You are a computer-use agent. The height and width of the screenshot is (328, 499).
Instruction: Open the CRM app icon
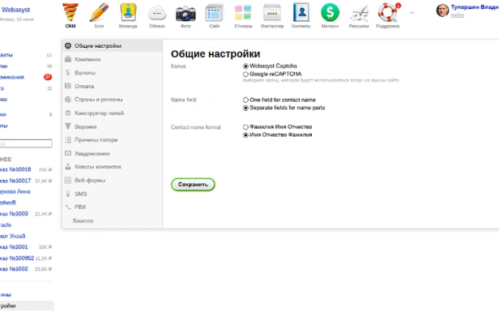click(x=70, y=14)
